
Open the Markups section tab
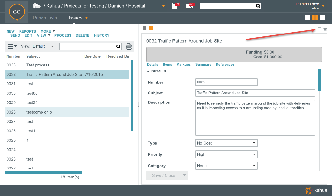click(x=183, y=64)
